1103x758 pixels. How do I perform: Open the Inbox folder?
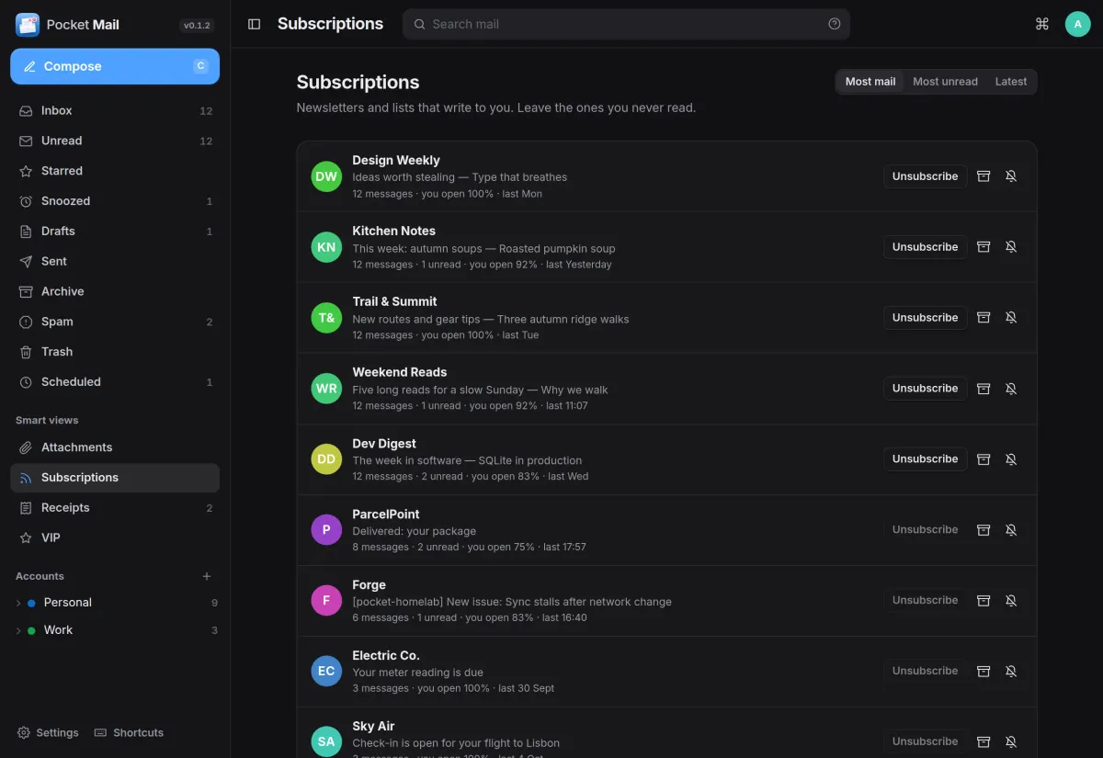pos(115,110)
